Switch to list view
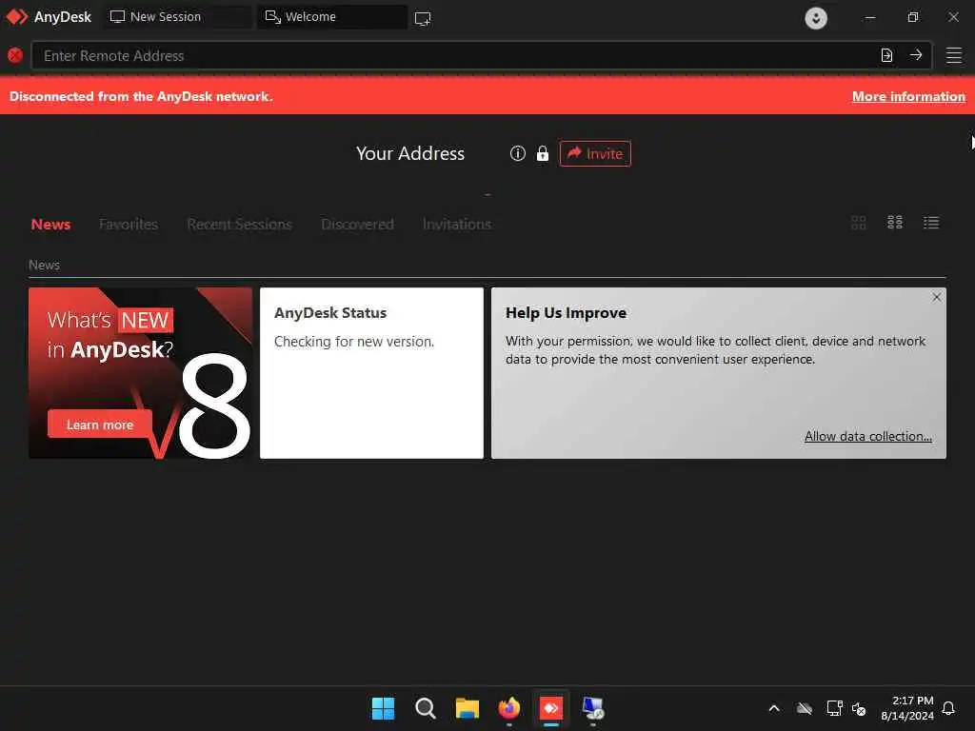975x731 pixels. point(931,223)
